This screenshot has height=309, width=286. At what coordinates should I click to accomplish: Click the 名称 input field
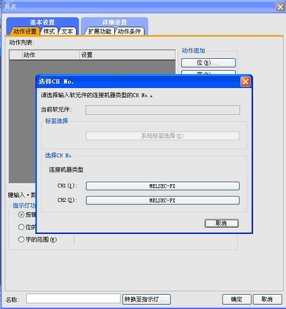point(73,298)
